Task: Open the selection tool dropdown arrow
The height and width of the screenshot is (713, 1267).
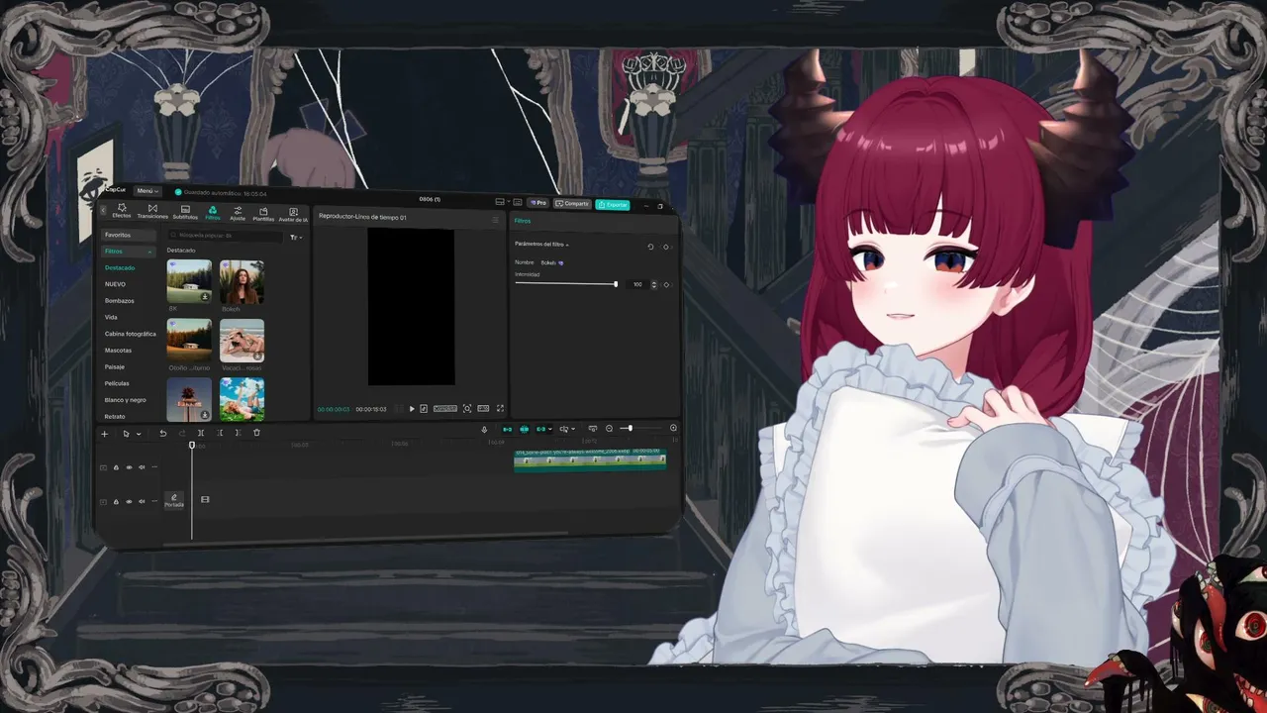Action: coord(139,434)
